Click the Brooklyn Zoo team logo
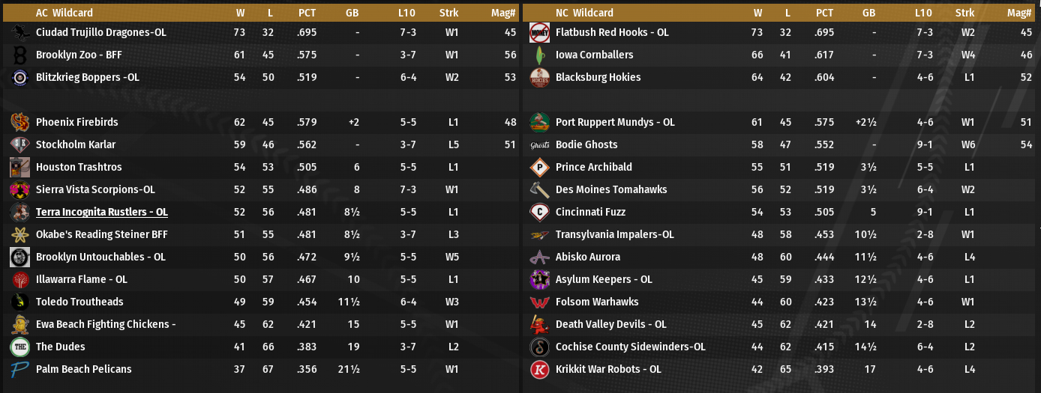Image resolution: width=1041 pixels, height=393 pixels. 19,55
